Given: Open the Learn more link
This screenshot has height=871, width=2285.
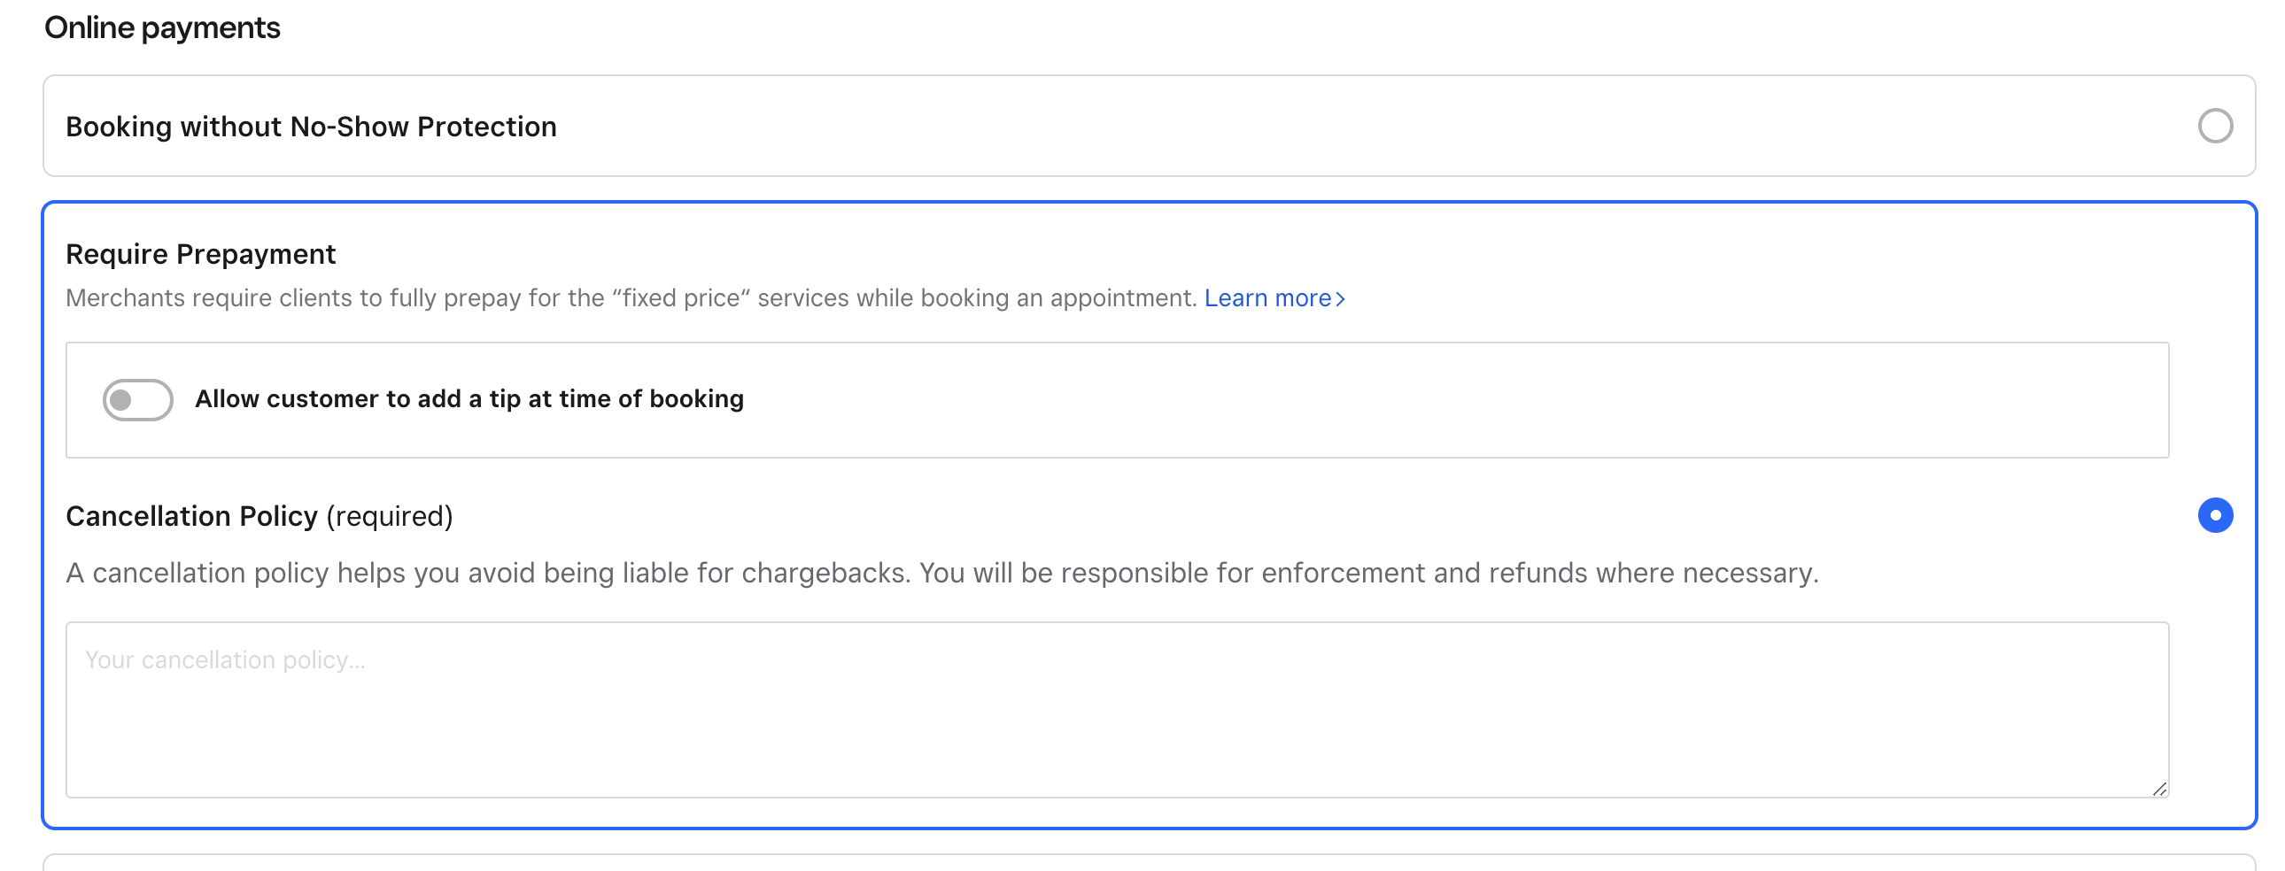Looking at the screenshot, I should pos(1266,298).
